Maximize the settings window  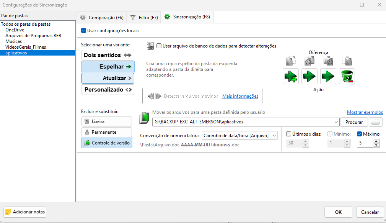click(x=362, y=5)
